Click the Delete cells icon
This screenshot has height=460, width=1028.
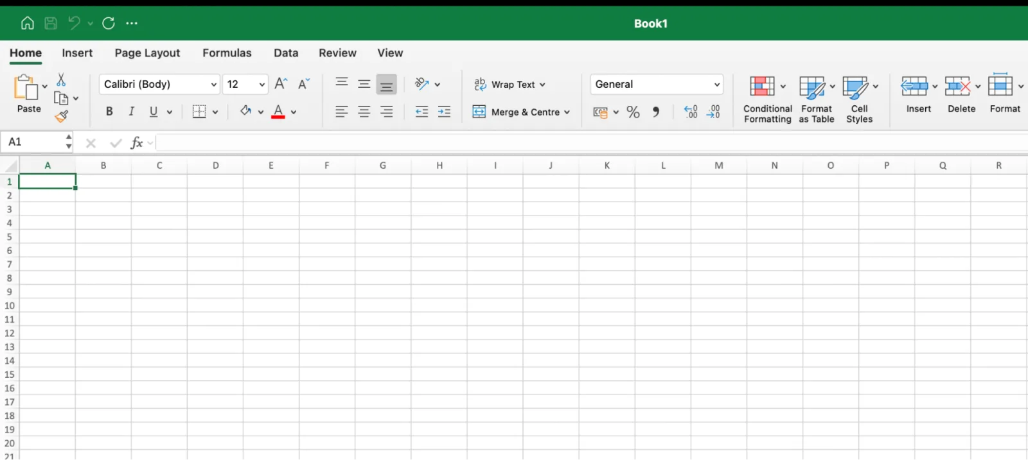click(x=957, y=86)
